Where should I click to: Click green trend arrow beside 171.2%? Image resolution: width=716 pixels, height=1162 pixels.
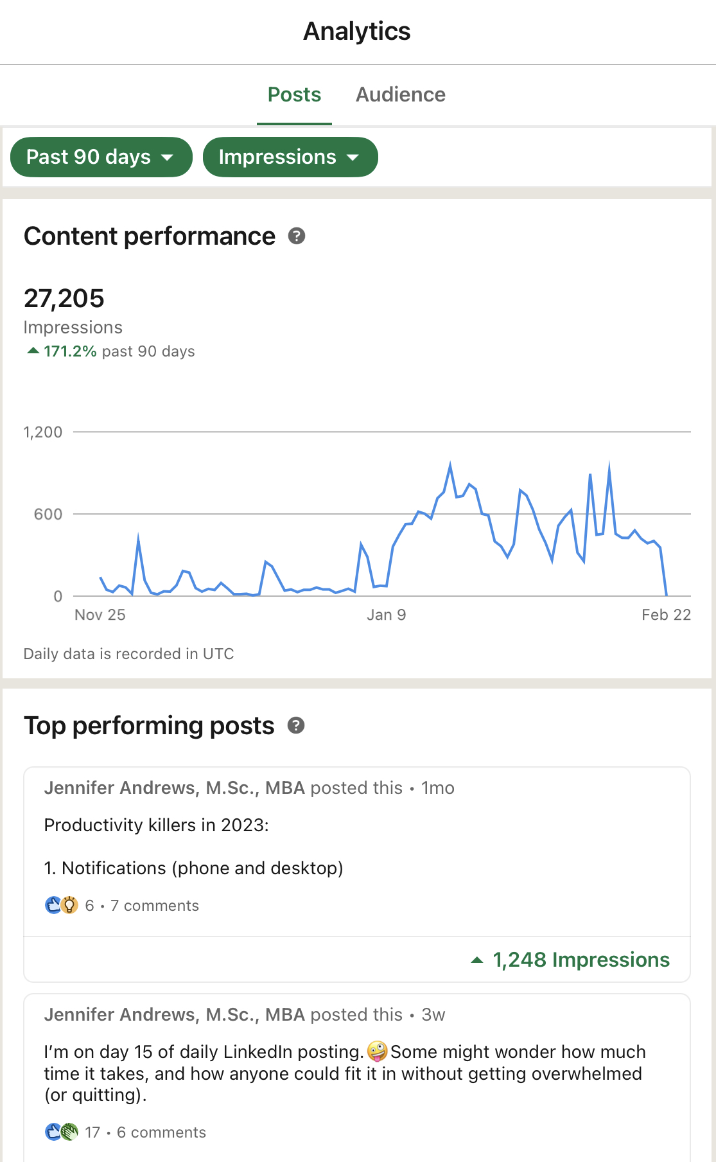click(x=33, y=351)
